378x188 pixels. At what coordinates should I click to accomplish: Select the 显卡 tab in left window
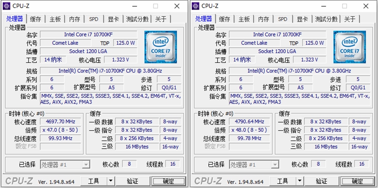[113, 19]
